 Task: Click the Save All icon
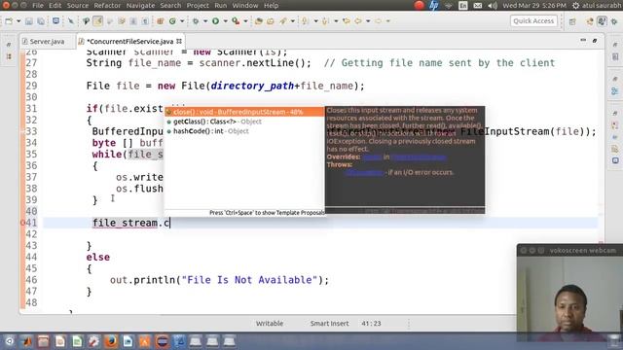[x=41, y=21]
